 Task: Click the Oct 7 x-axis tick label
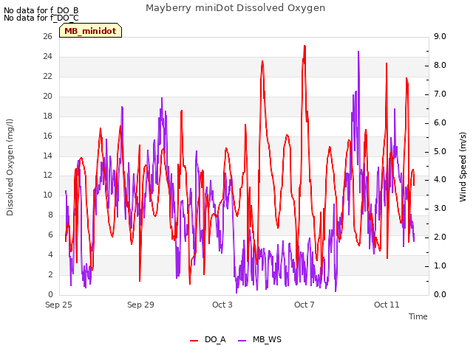(x=304, y=305)
